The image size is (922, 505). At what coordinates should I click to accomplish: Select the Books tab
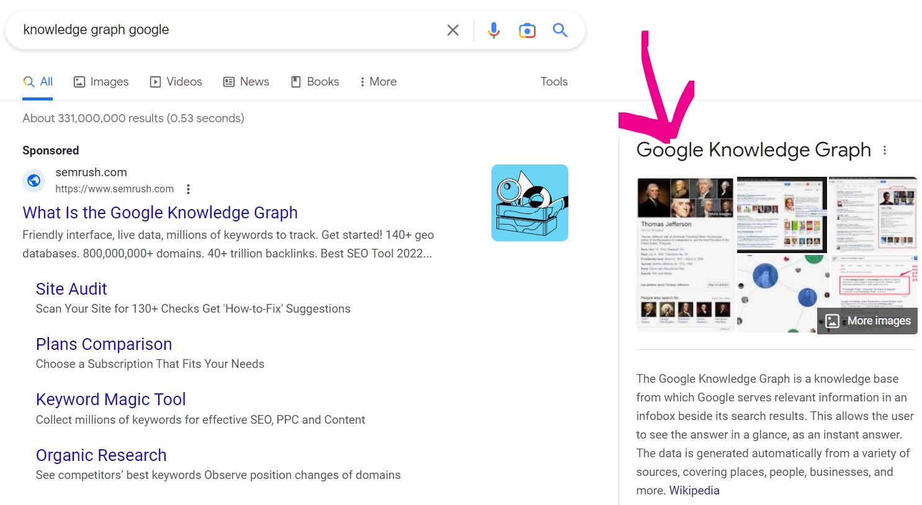click(x=315, y=82)
